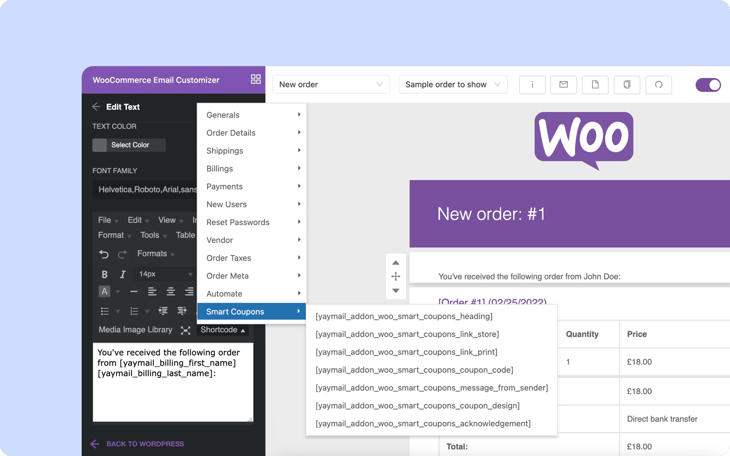
Task: Align text right
Action: click(x=189, y=291)
